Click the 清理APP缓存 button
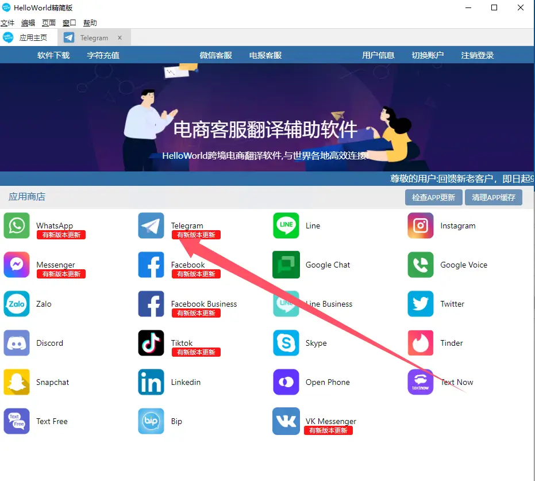The image size is (535, 481). tap(494, 197)
